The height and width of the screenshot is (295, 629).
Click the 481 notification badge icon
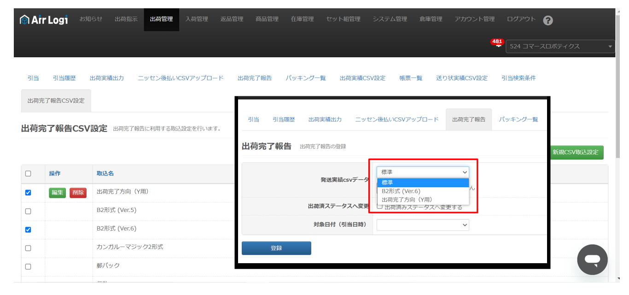click(x=497, y=42)
